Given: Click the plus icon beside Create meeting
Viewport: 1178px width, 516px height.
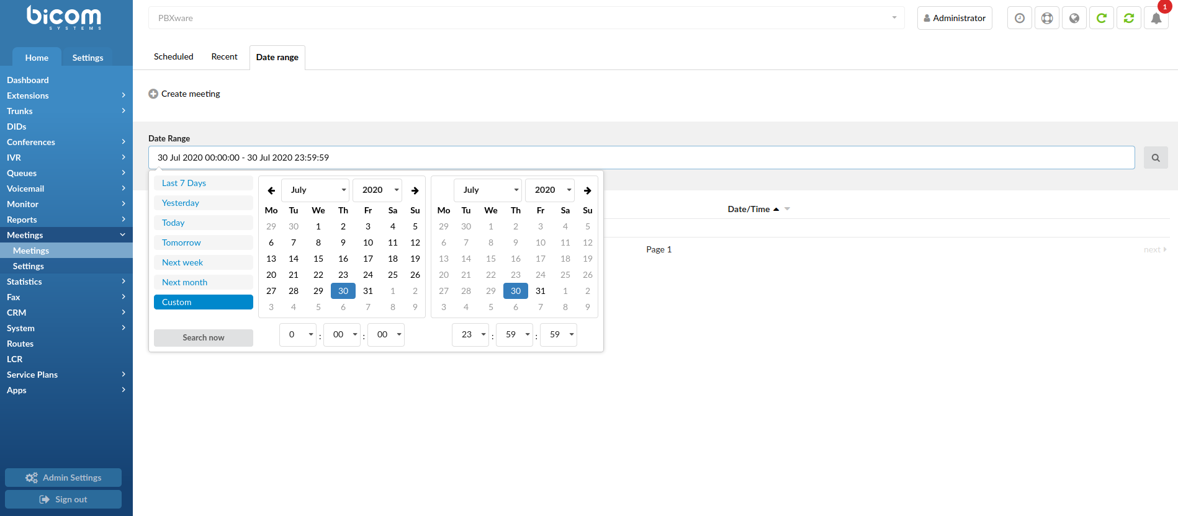Looking at the screenshot, I should tap(153, 94).
